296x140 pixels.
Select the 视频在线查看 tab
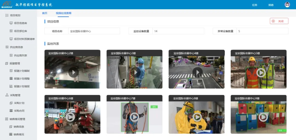tap(63, 13)
